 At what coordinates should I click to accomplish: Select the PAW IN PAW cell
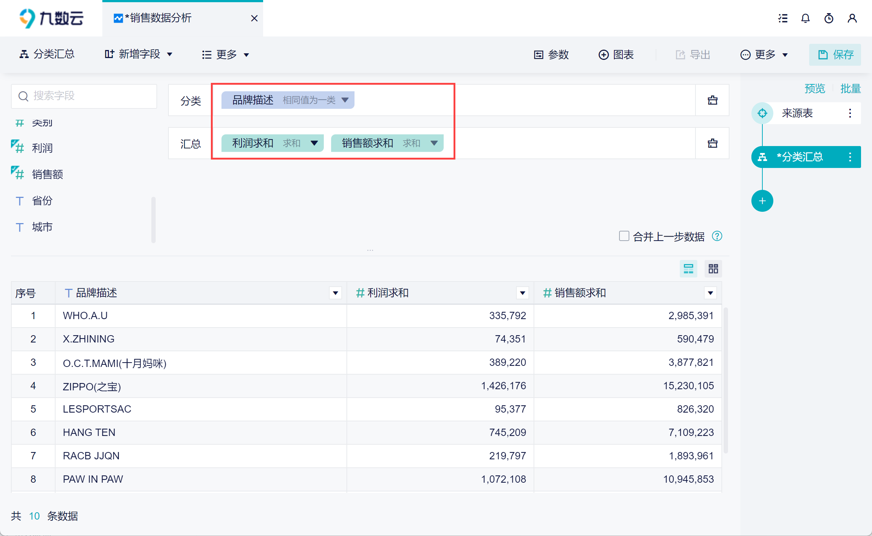pos(201,479)
